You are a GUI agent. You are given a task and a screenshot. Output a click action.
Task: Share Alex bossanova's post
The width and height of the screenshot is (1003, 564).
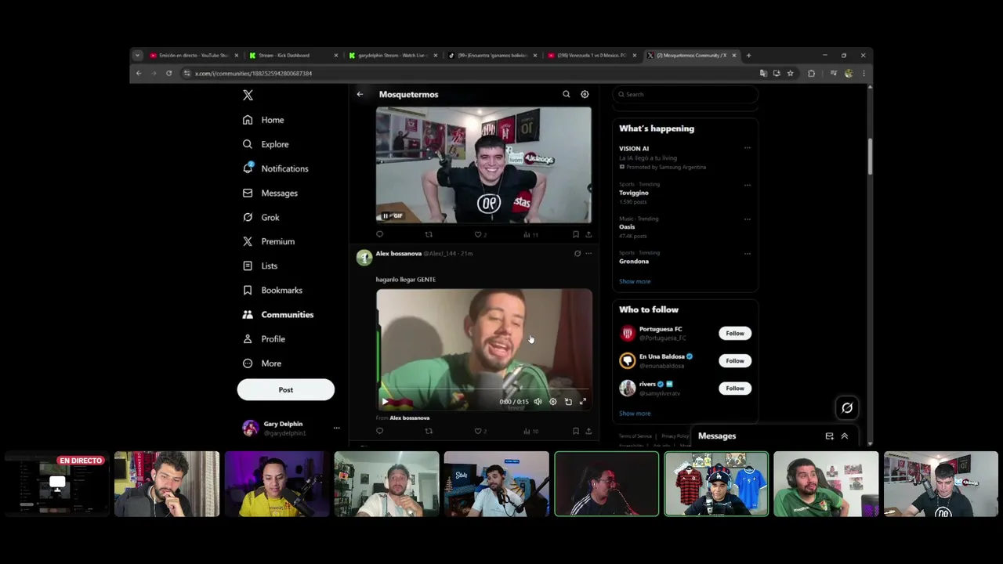(x=588, y=431)
